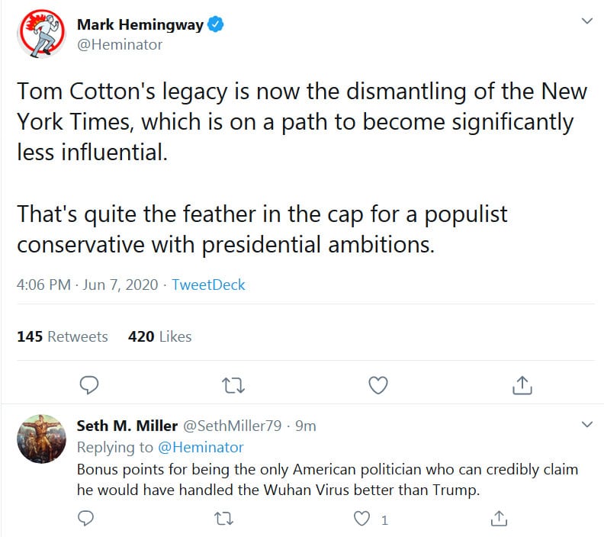Open main tweet options chevron
This screenshot has width=604, height=537.
pos(586,21)
